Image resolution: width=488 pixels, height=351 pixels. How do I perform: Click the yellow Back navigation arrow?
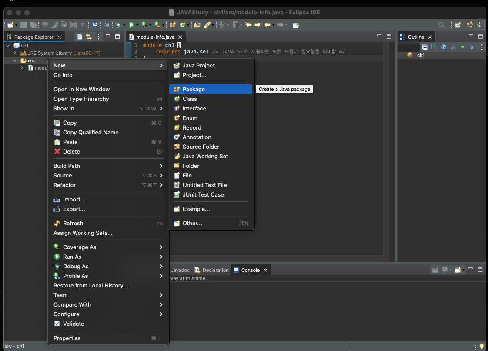click(267, 25)
